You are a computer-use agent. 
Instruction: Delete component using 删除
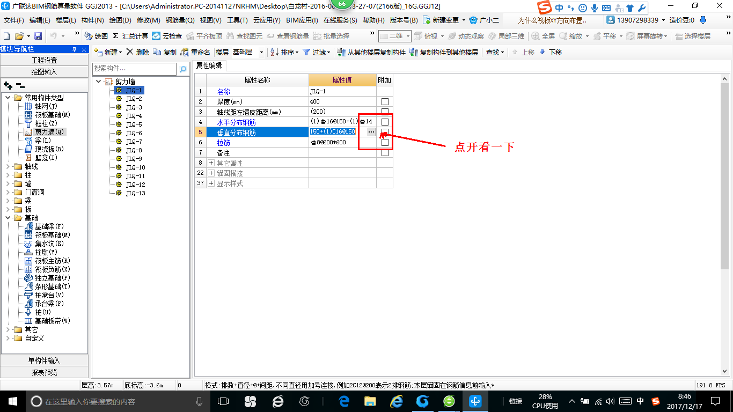point(138,52)
